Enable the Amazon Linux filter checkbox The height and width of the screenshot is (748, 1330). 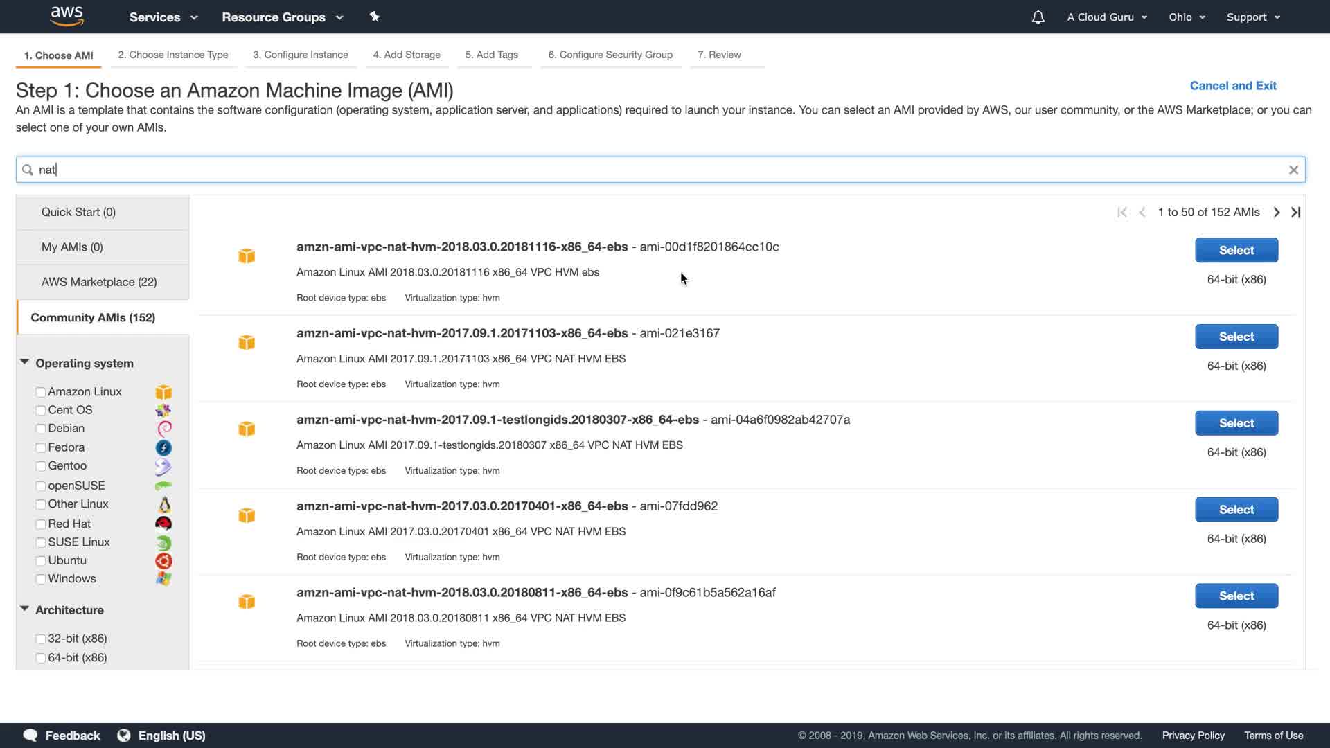click(41, 392)
